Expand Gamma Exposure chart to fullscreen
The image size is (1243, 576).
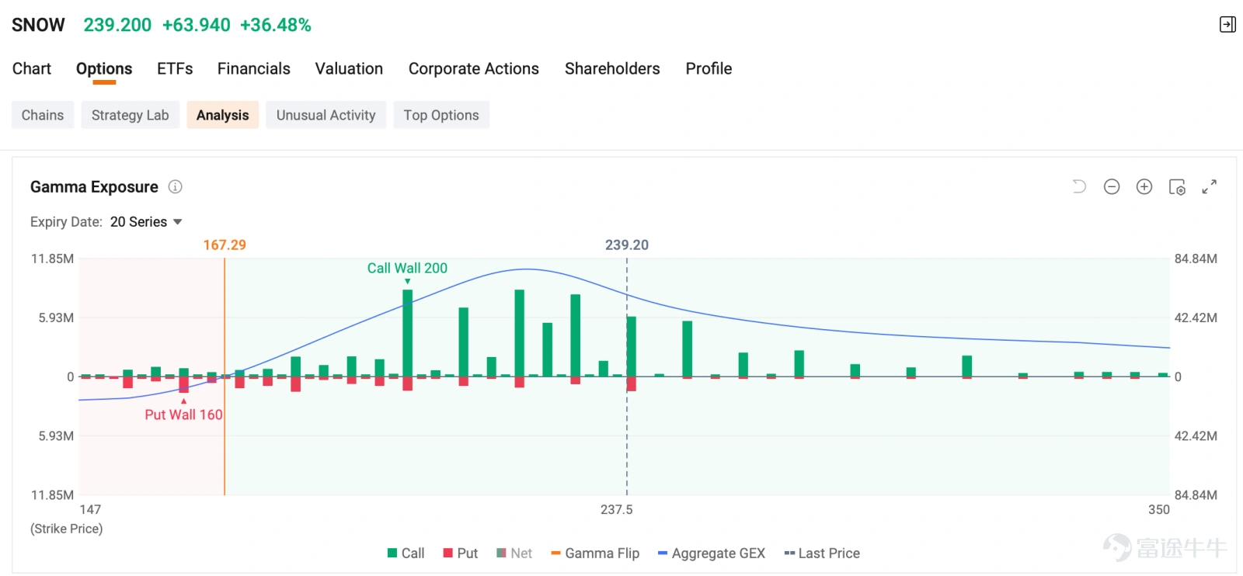[x=1210, y=187]
